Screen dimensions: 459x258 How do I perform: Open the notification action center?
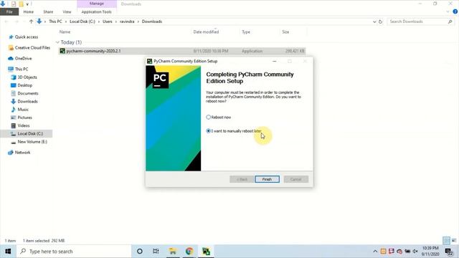pos(449,252)
